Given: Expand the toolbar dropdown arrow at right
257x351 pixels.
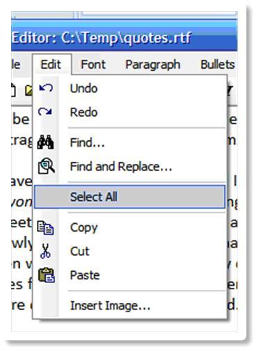Looking at the screenshot, I should click(230, 91).
